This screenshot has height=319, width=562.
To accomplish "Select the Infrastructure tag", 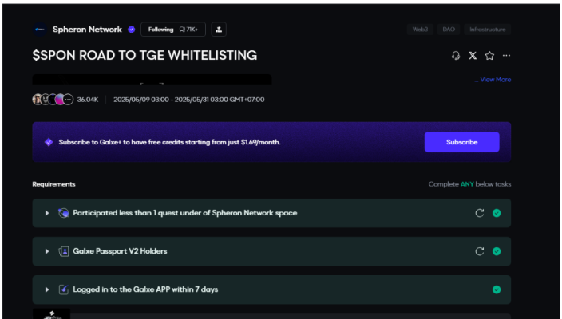I will [488, 30].
